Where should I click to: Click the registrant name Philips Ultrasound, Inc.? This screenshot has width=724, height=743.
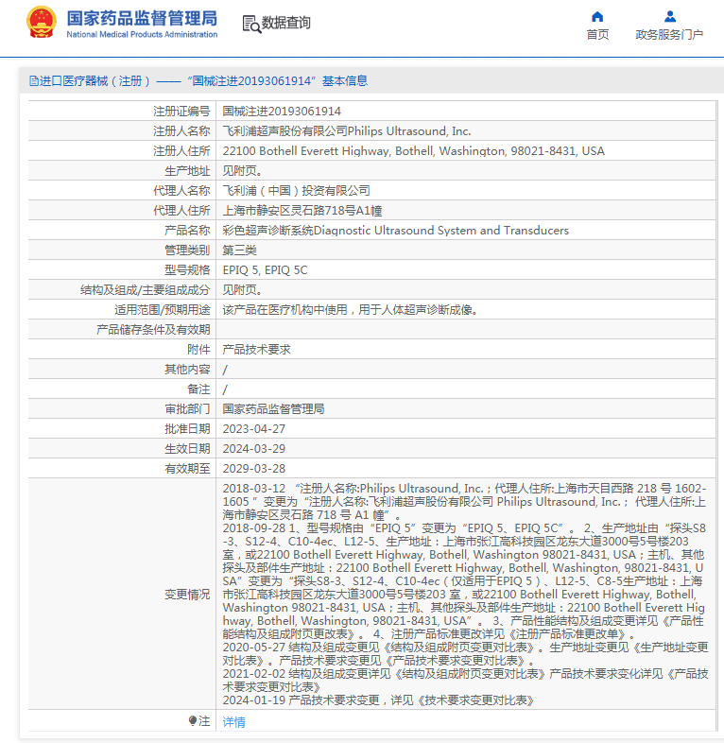(409, 131)
